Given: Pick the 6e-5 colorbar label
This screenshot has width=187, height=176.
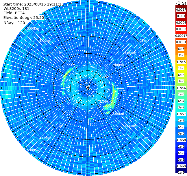Looking at the screenshot, I should pos(181,49).
